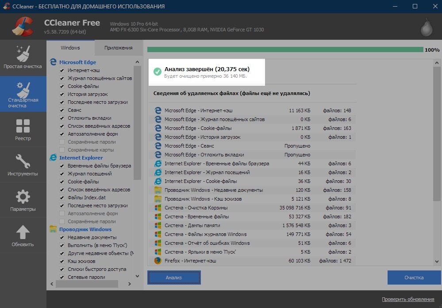Select Проводник Windows section header
442x308 pixels.
pos(85,229)
